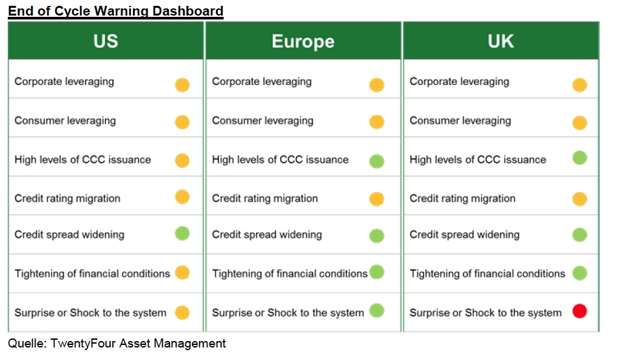Select the UK column header
Viewport: 621px width, 354px height.
point(500,41)
